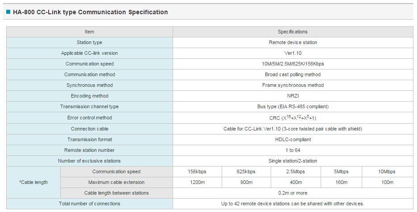This screenshot has height=212, width=417.
Task: Click the 'Item' column header
Action: tap(89, 32)
